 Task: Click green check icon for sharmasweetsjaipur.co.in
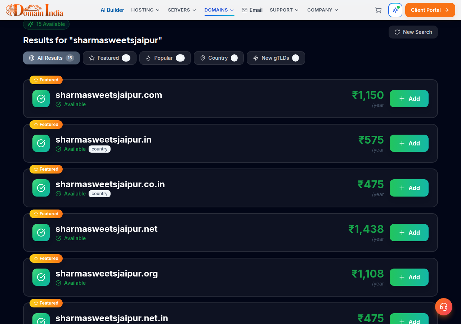(x=41, y=188)
